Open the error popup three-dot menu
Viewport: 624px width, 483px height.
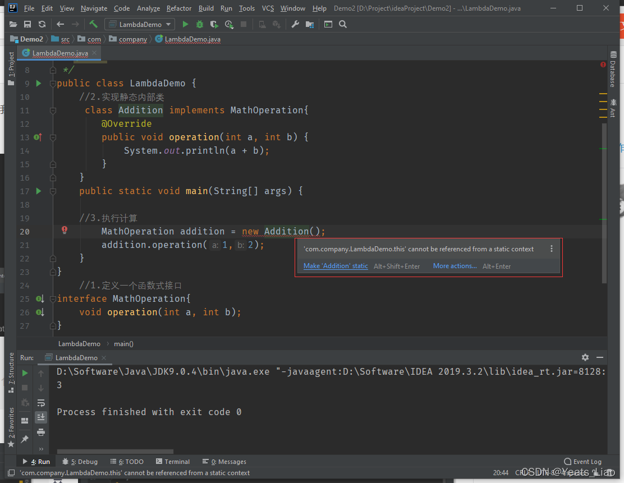pos(551,249)
